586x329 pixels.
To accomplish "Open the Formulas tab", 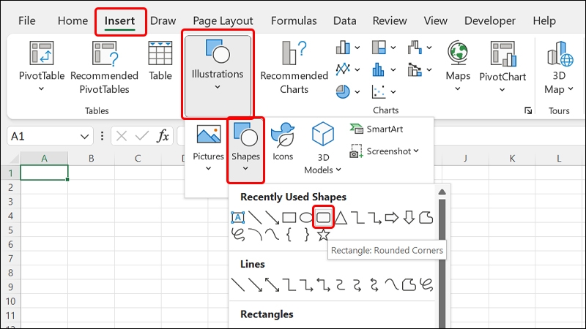I will pyautogui.click(x=294, y=20).
